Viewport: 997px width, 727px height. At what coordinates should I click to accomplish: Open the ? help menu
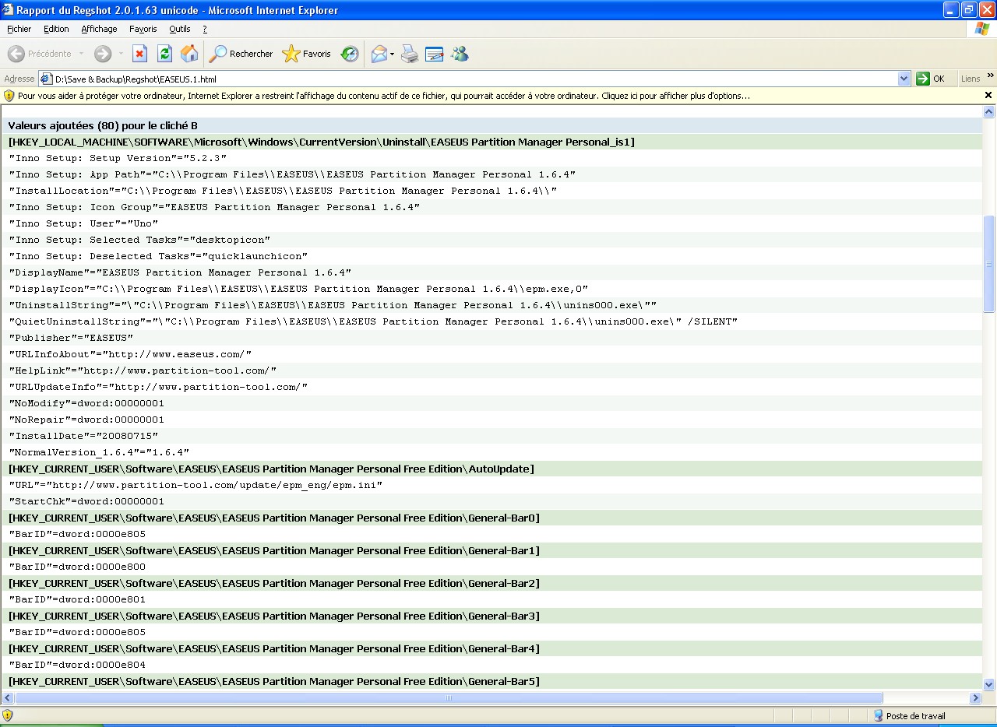click(205, 29)
